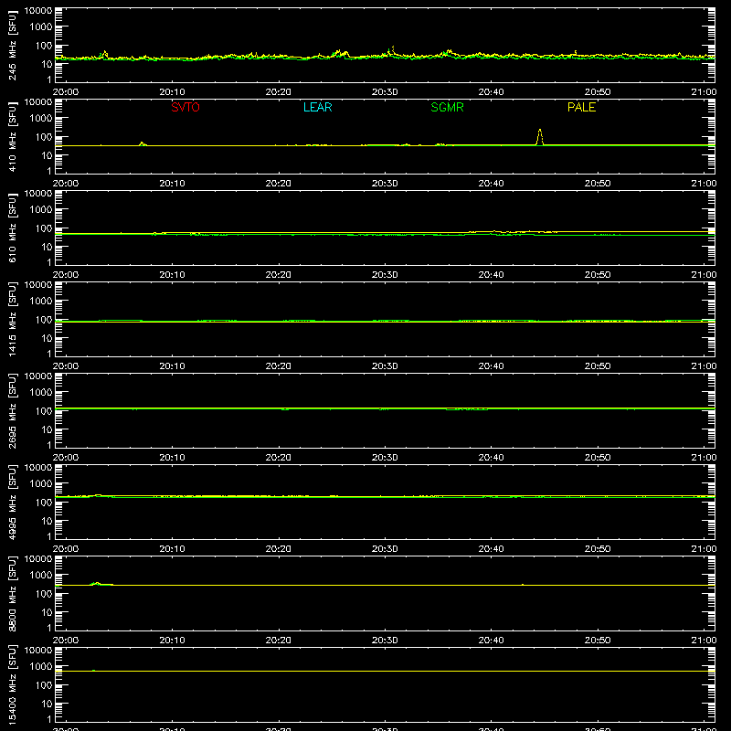731x731 pixels.
Task: Select the 245 MHz [SFU] axis title
Action: coord(13,45)
